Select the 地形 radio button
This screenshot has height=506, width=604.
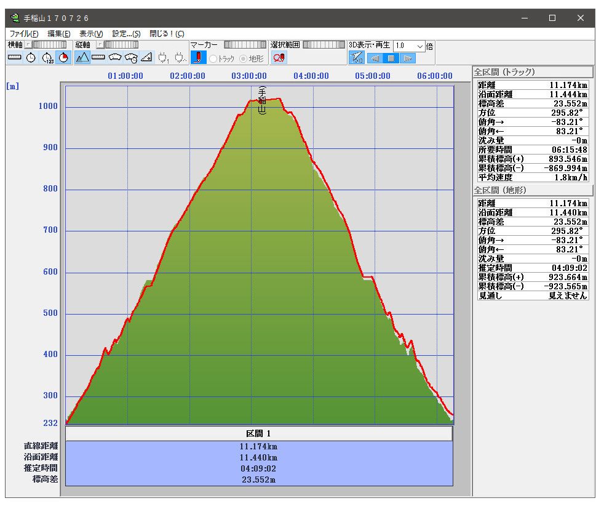pos(244,58)
